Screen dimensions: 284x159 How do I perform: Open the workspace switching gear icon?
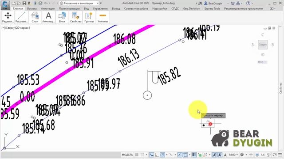[x=242, y=155]
